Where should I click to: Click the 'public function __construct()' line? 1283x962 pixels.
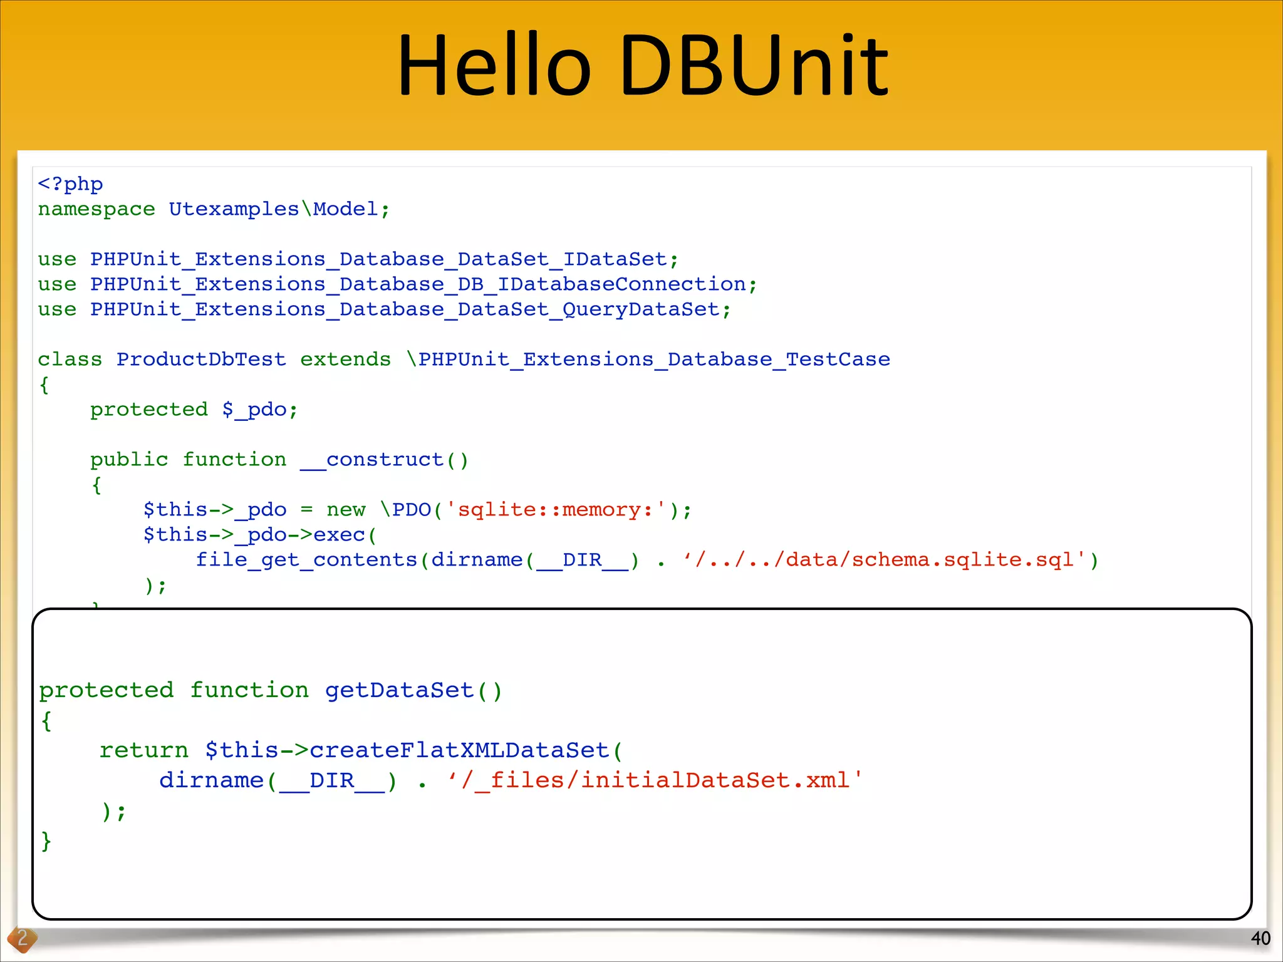pyautogui.click(x=279, y=460)
